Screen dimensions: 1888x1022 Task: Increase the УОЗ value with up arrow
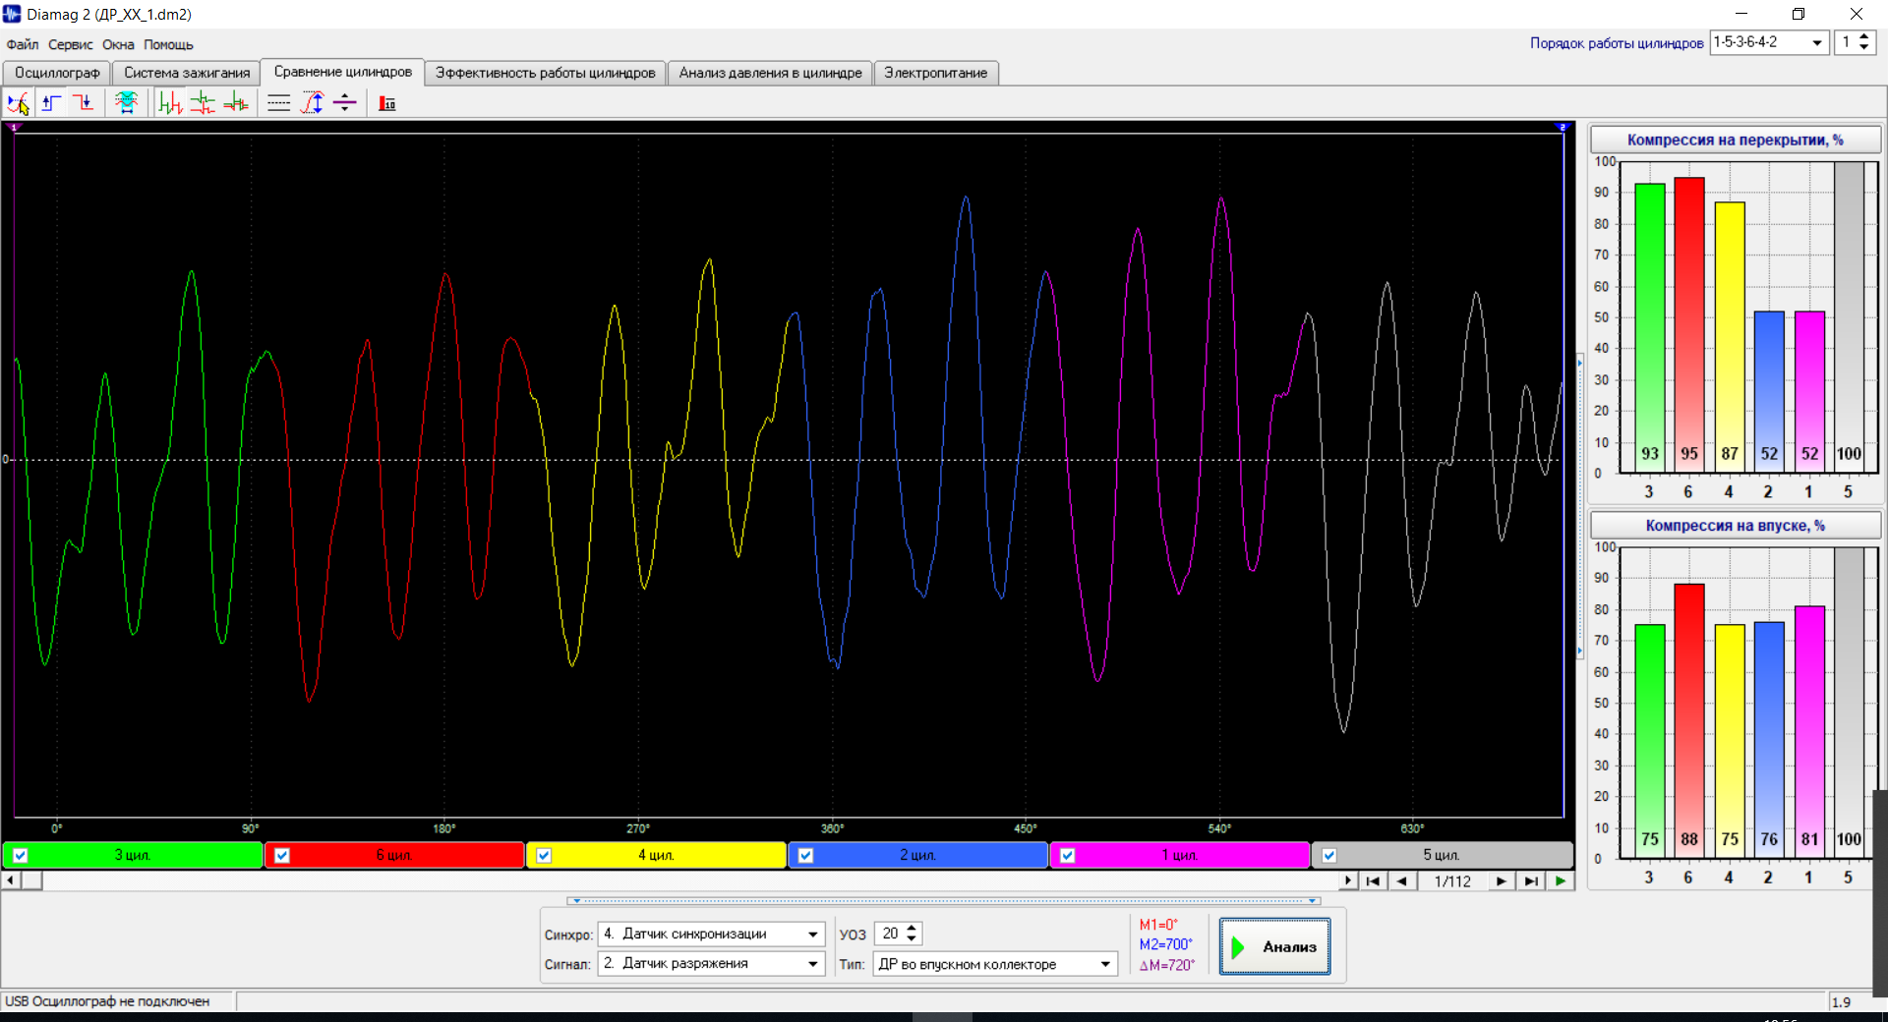(913, 929)
